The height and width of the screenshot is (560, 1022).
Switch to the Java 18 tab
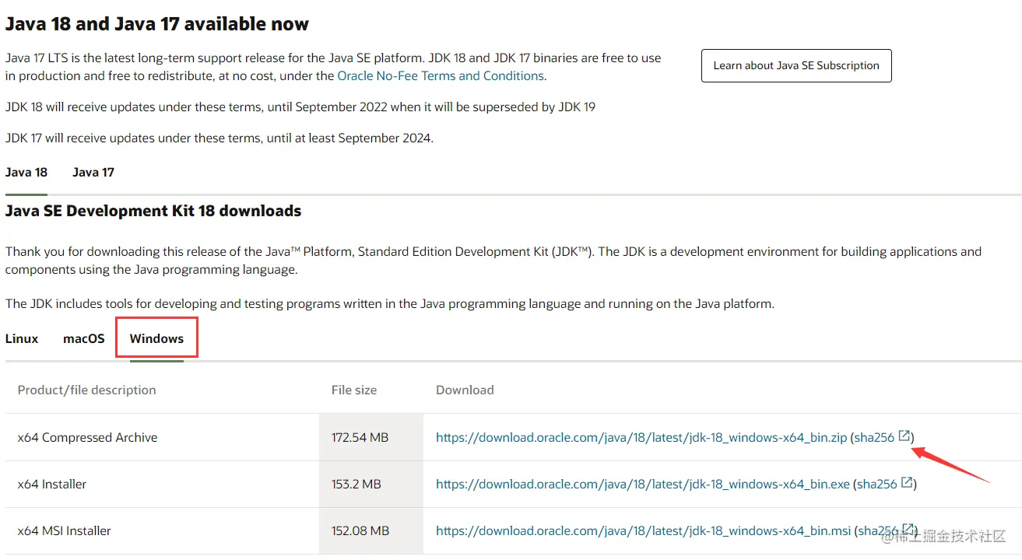[26, 173]
